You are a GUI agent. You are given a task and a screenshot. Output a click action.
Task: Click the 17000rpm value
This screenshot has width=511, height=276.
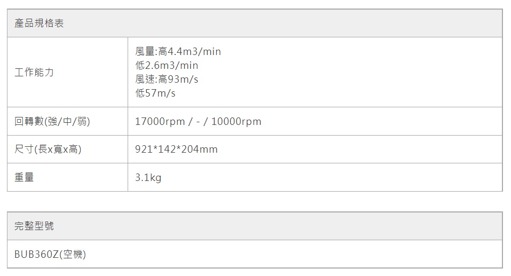[160, 122]
